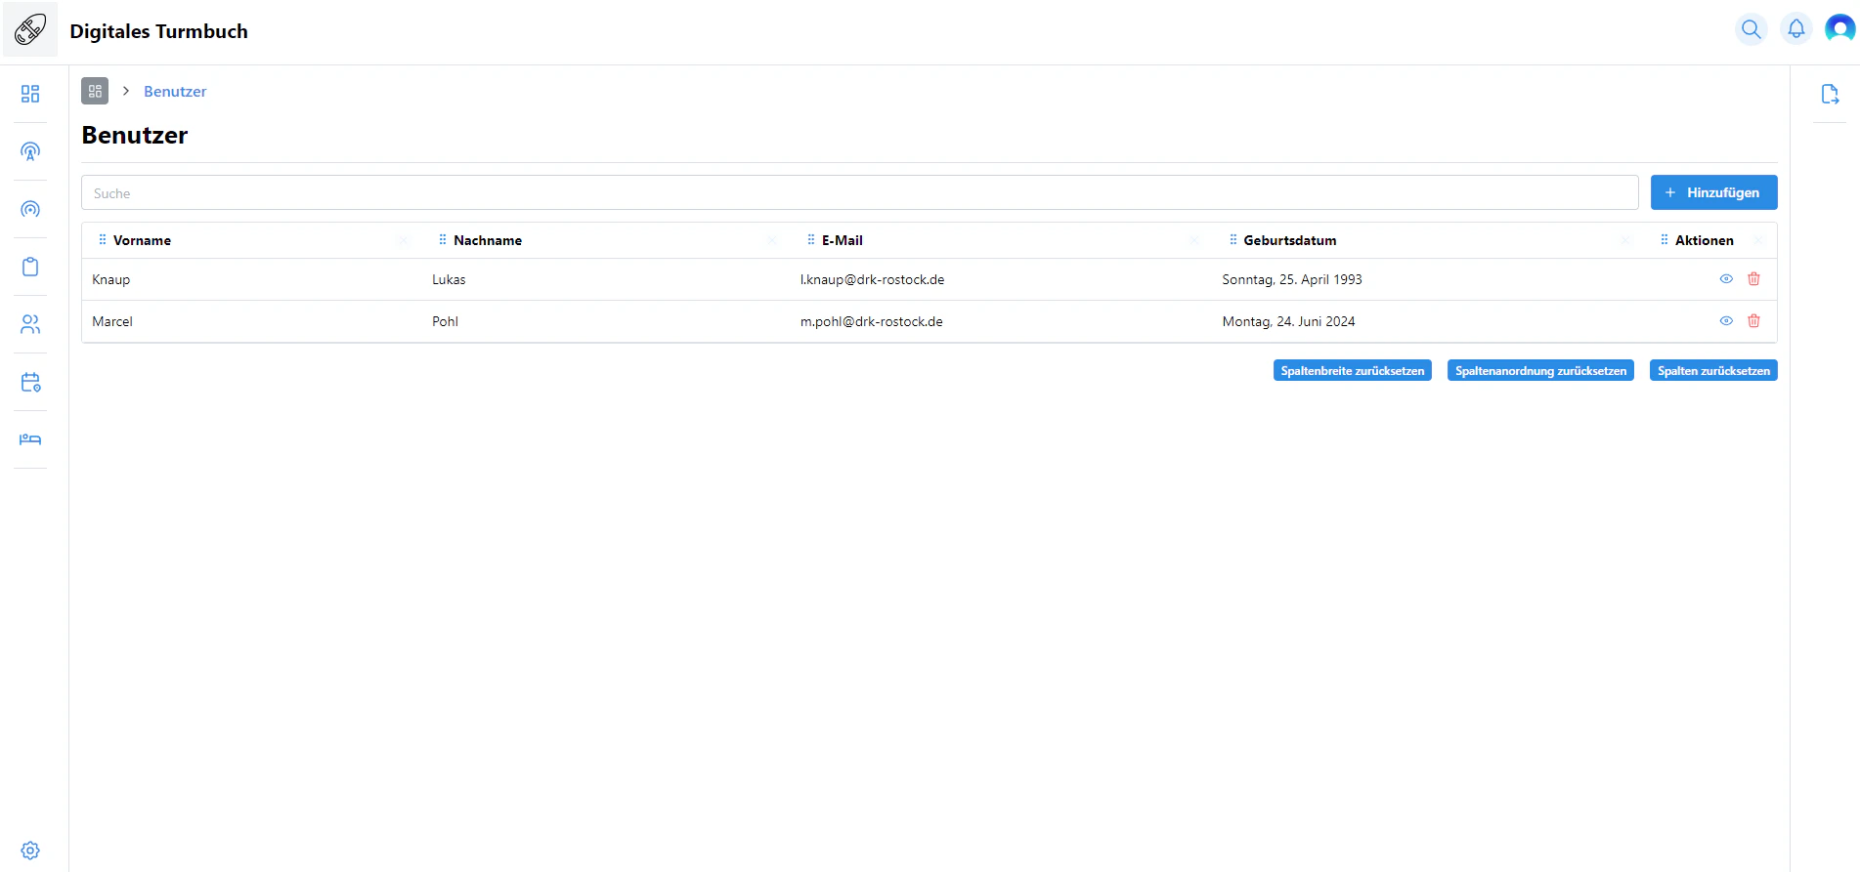
Task: Open the broadcast tower sidebar icon
Action: pos(30,151)
